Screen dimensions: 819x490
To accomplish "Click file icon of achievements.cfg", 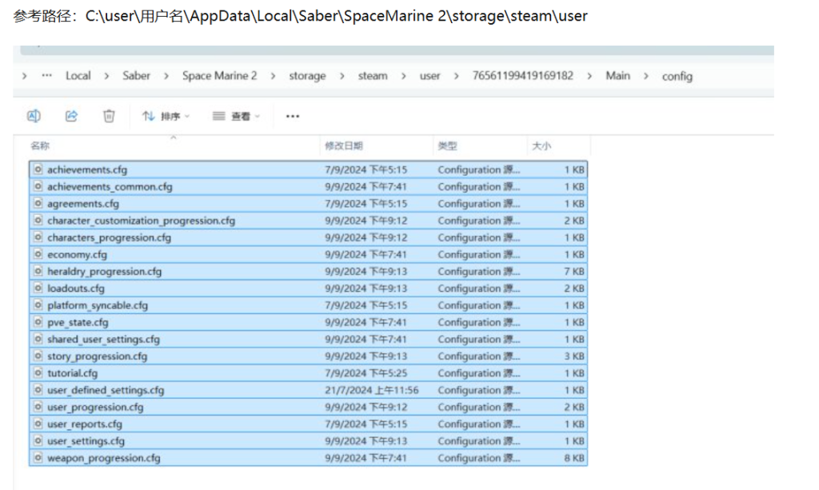I will tap(38, 169).
